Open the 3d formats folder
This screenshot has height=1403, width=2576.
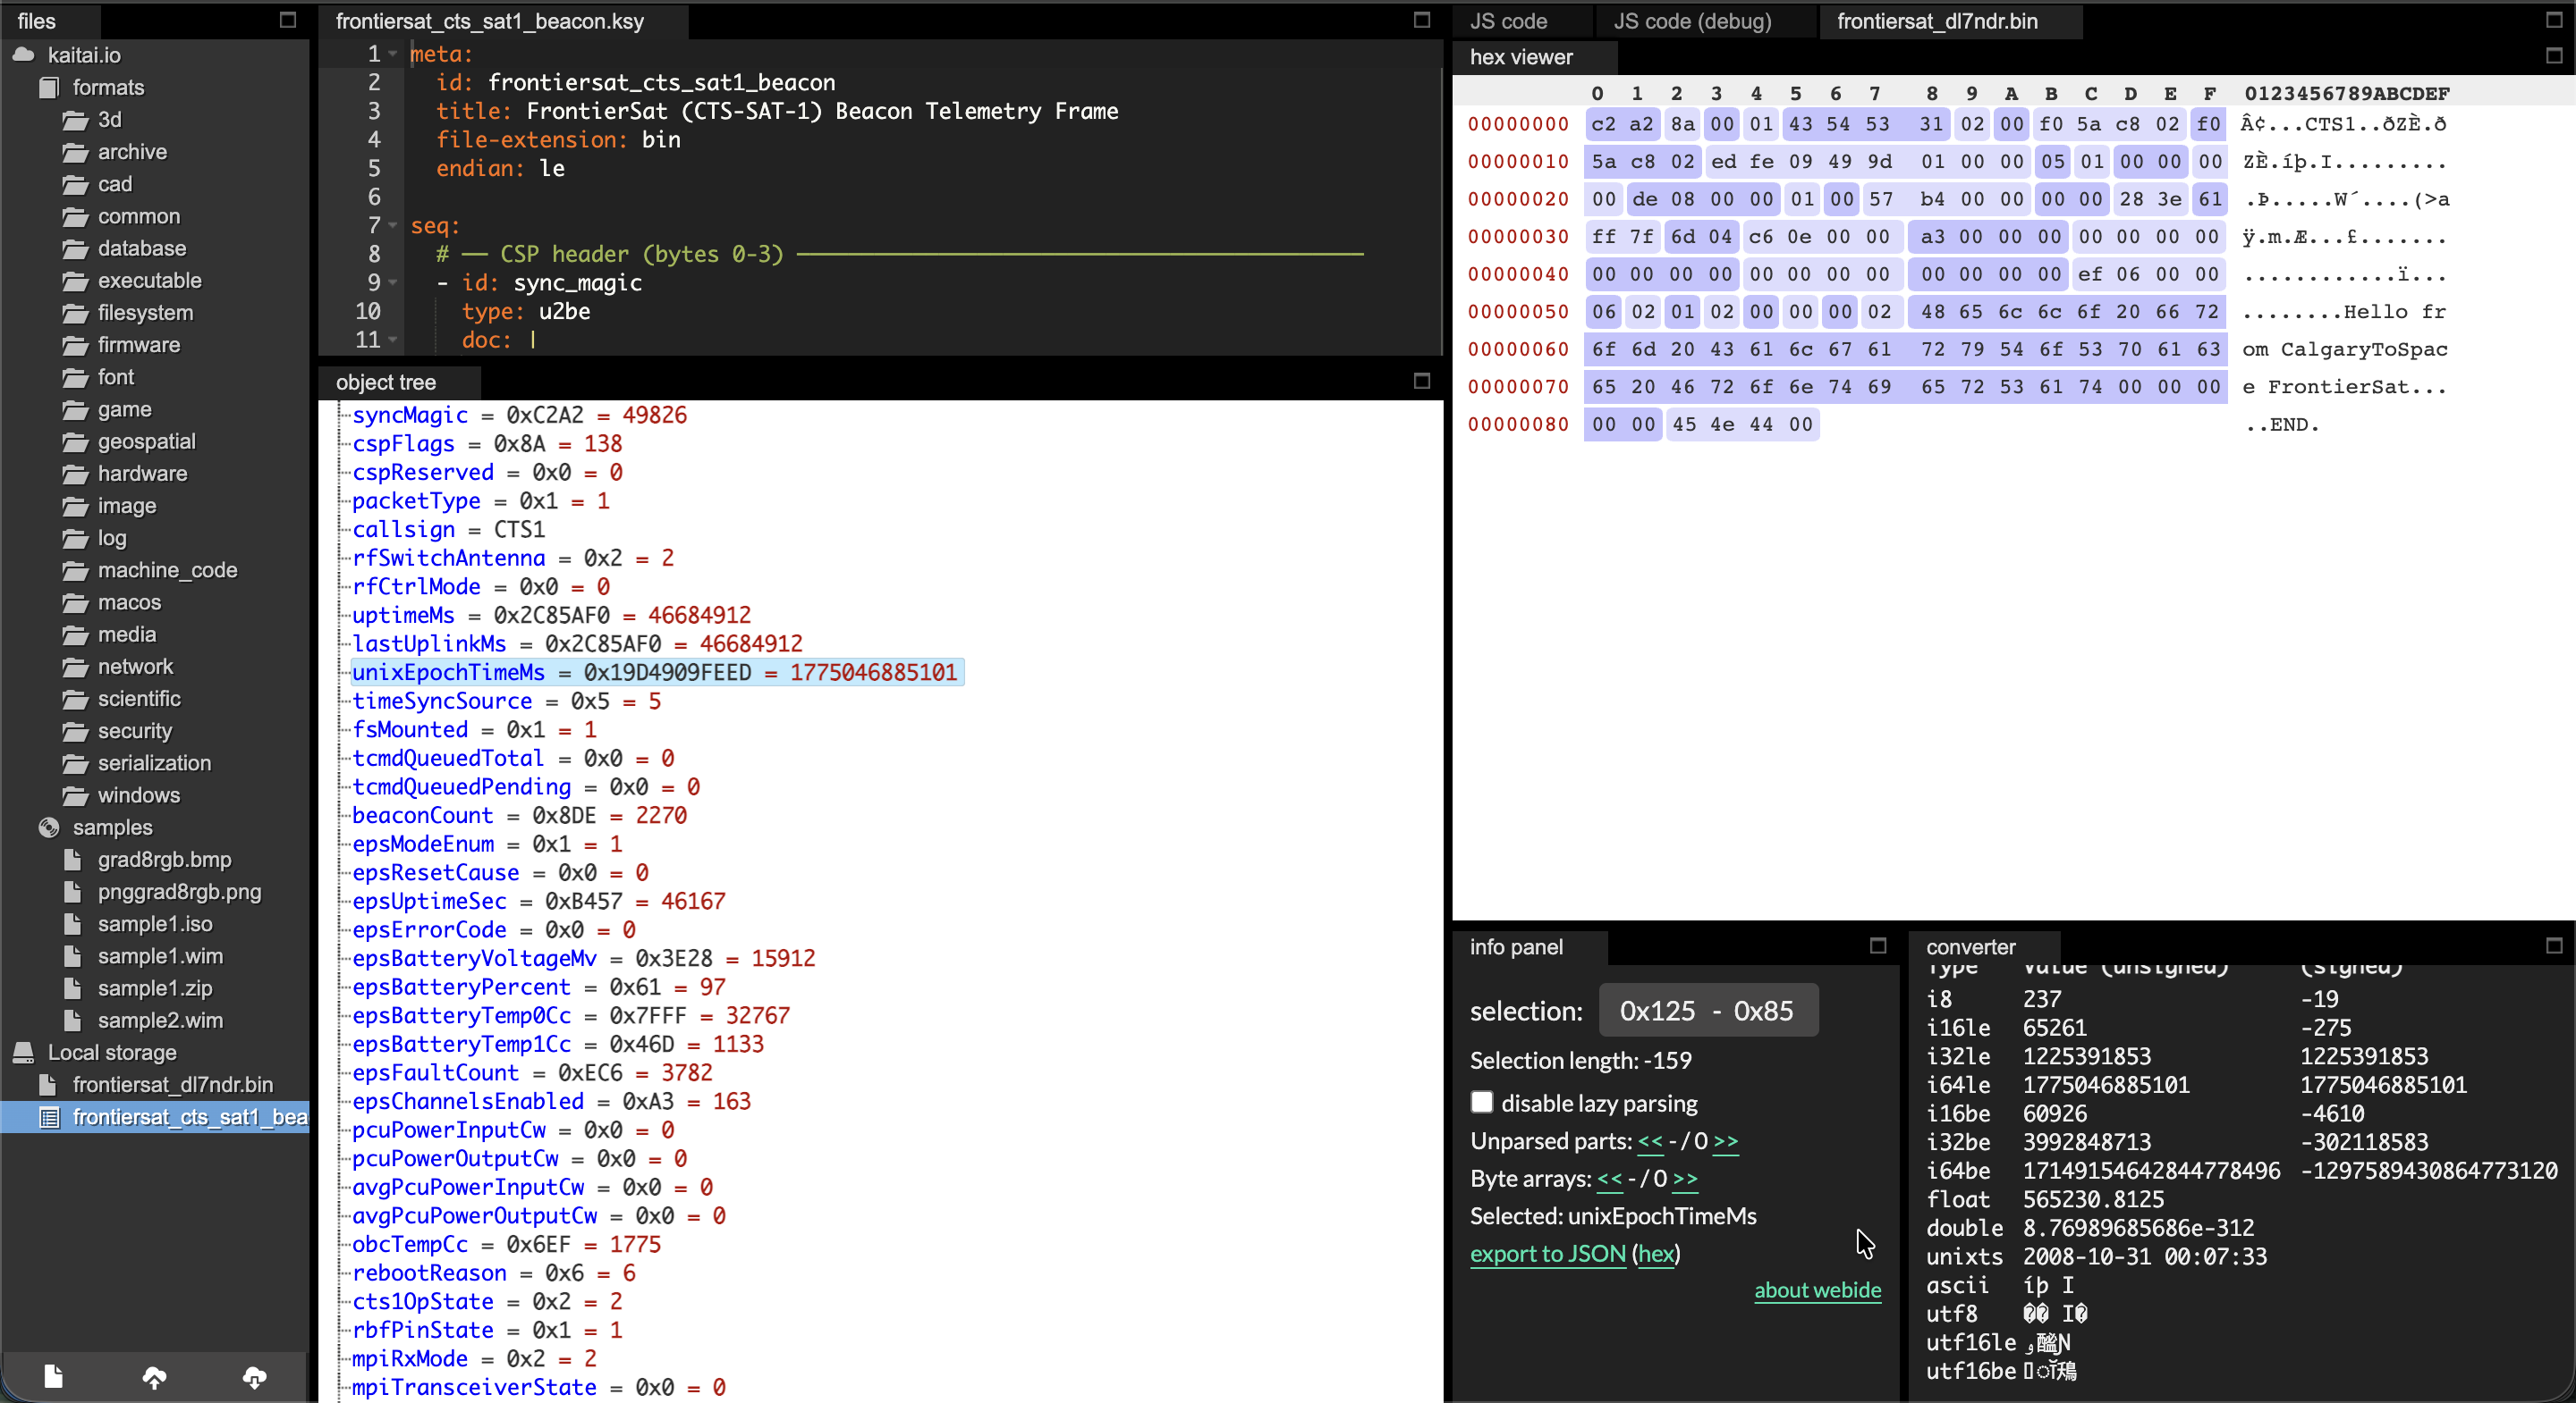(109, 120)
